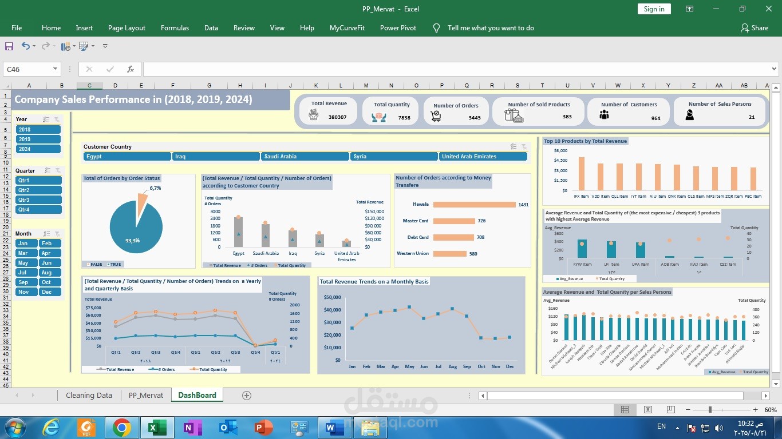782x439 pixels.
Task: Select the column C header
Action: pos(89,86)
